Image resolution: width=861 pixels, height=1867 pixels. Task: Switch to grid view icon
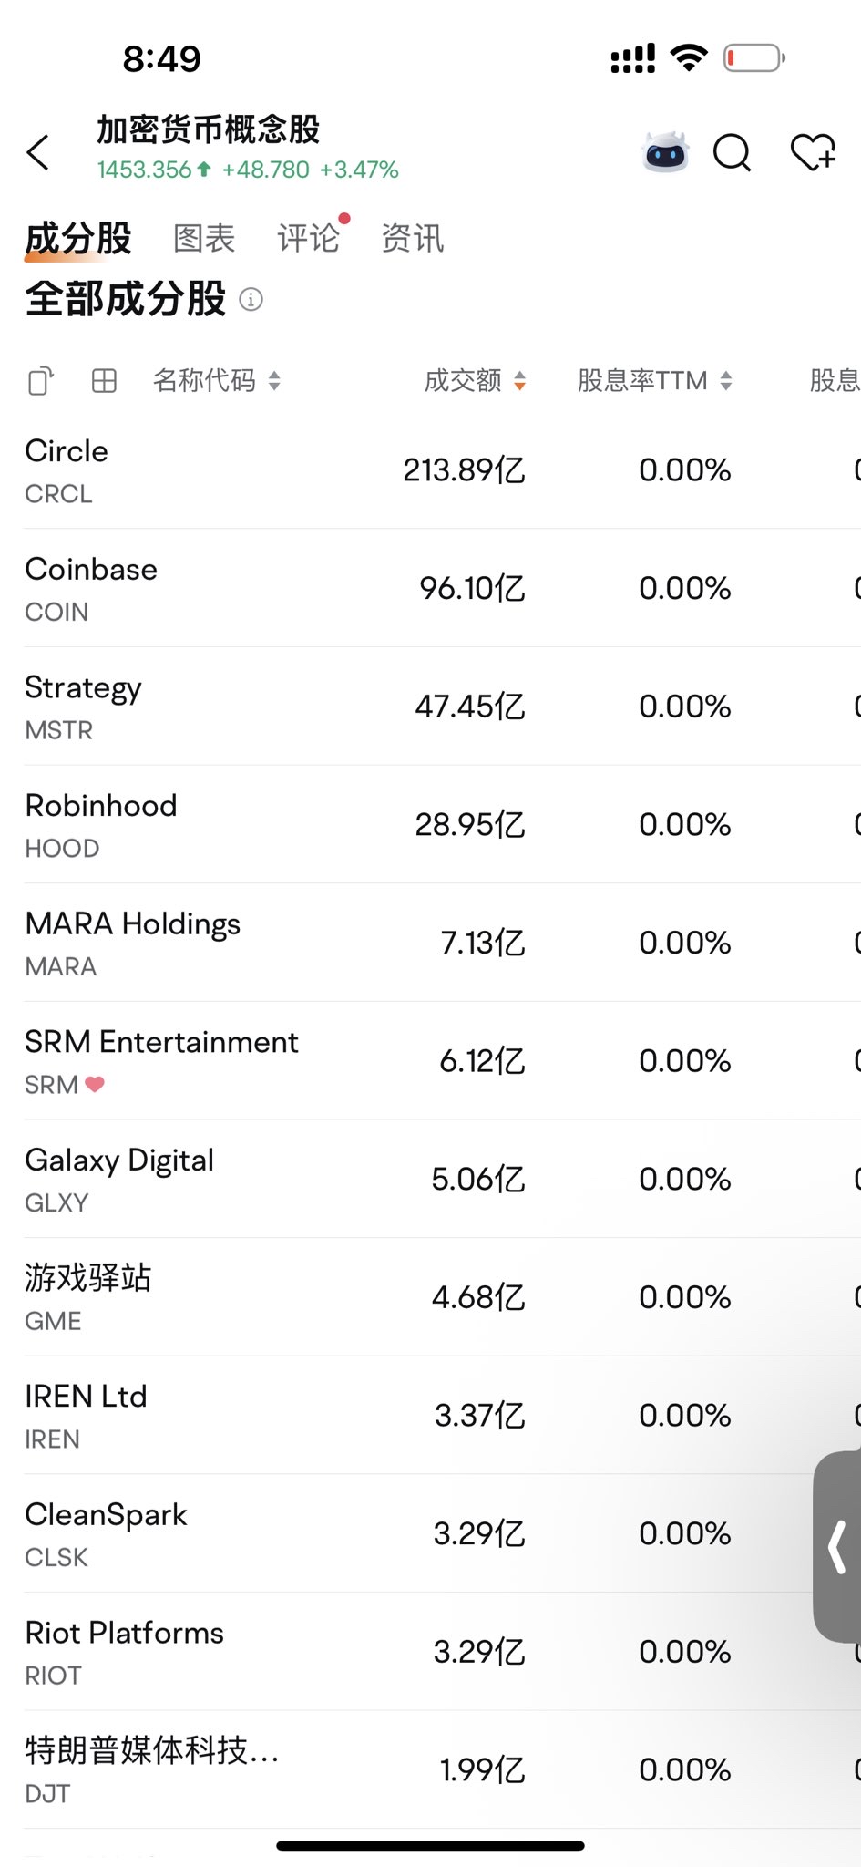105,380
